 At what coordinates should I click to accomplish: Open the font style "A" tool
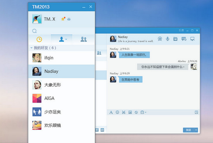coord(111,112)
